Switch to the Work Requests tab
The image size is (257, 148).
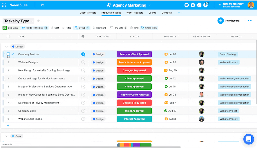(135, 13)
